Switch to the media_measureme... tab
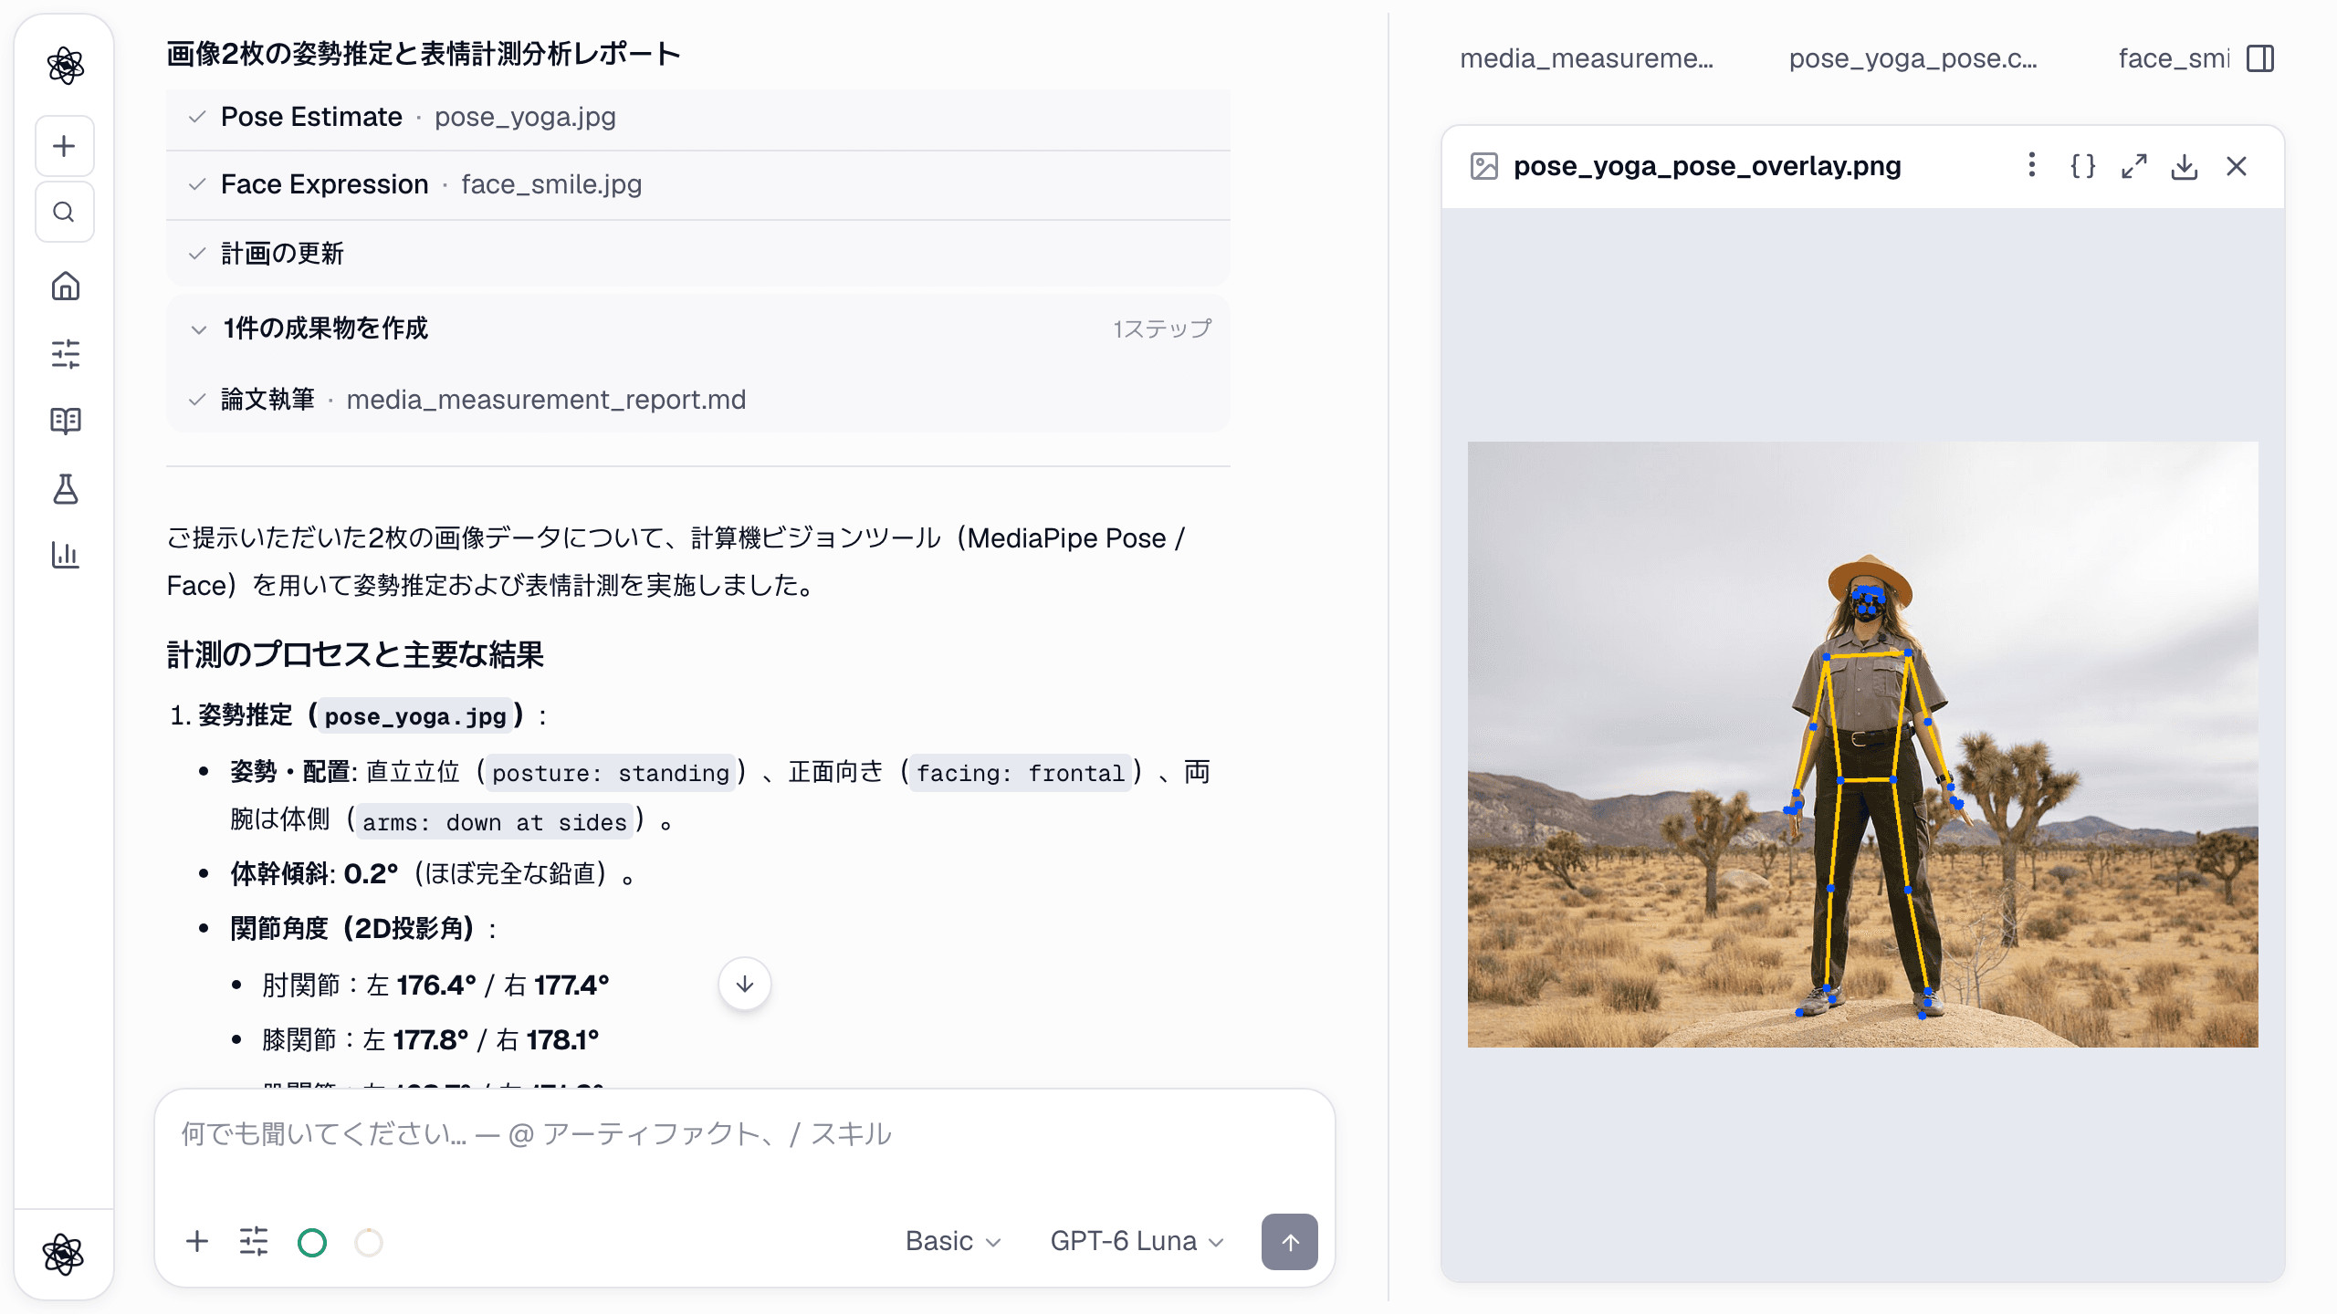The height and width of the screenshot is (1314, 2337). click(1587, 58)
